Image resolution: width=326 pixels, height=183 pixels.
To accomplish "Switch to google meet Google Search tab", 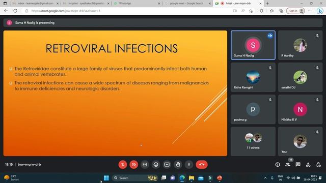I will point(188,4).
